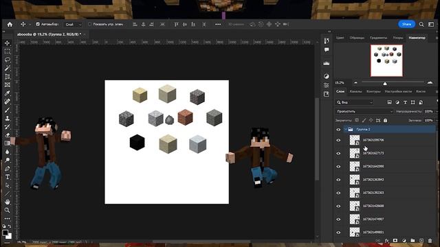Create a new layer
The height and width of the screenshot is (247, 440).
421,241
